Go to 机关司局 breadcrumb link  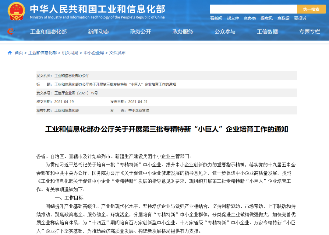(x=70, y=53)
